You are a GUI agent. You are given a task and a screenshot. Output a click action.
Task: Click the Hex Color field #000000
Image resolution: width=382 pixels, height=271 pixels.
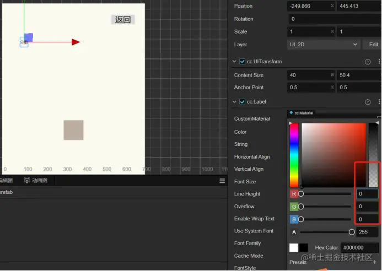359,248
